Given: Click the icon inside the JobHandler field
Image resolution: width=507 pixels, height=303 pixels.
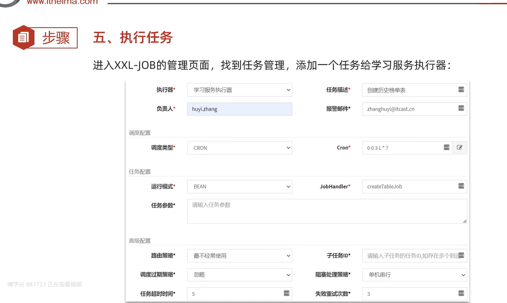Looking at the screenshot, I should (461, 186).
